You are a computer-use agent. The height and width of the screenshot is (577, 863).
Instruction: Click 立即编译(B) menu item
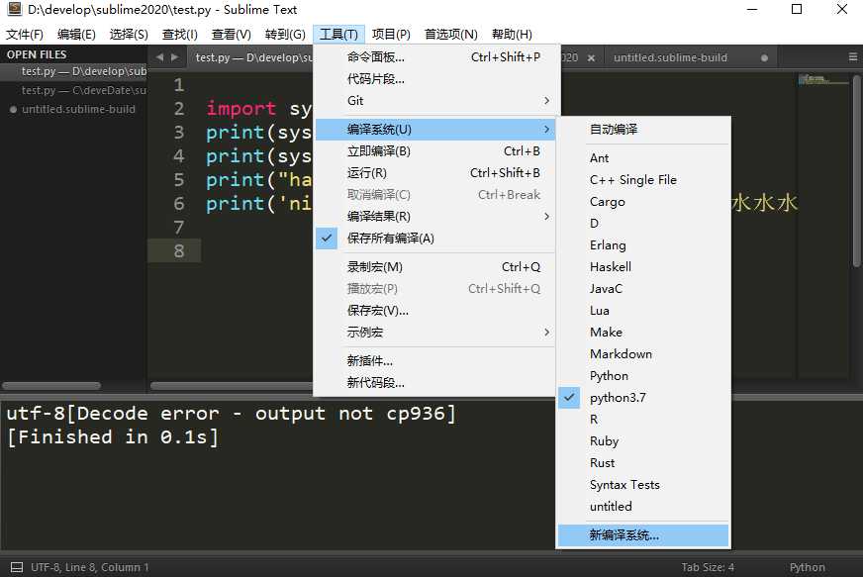click(x=433, y=151)
